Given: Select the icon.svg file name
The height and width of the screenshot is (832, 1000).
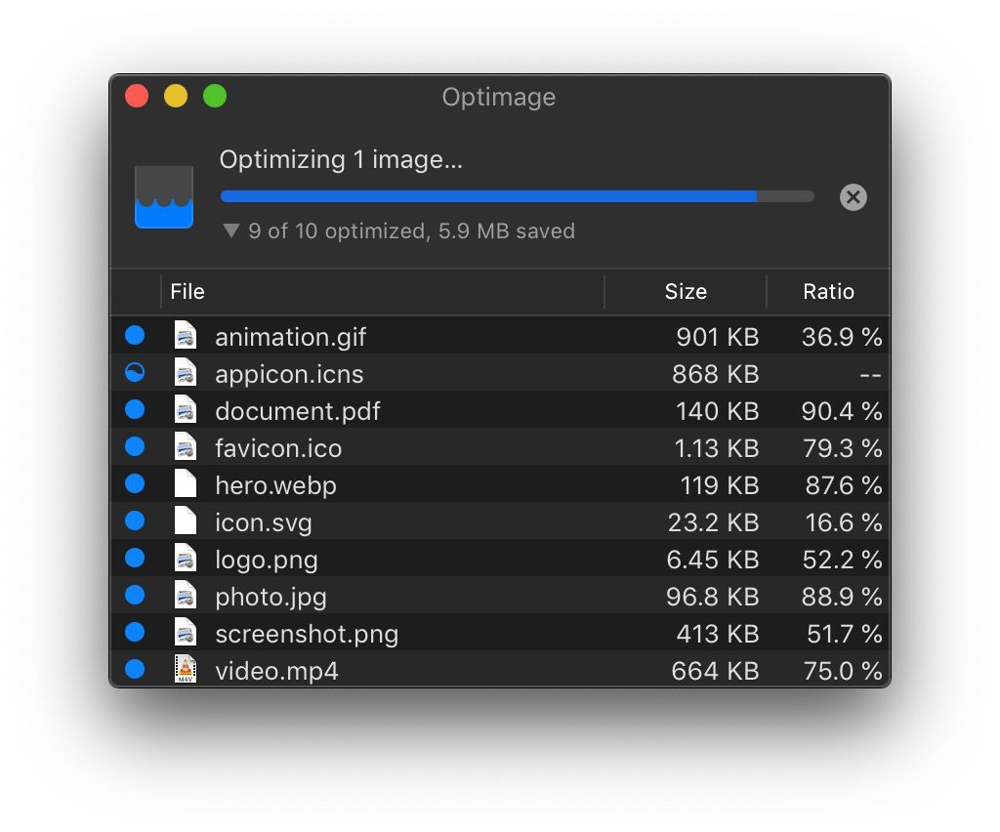Looking at the screenshot, I should coord(264,522).
